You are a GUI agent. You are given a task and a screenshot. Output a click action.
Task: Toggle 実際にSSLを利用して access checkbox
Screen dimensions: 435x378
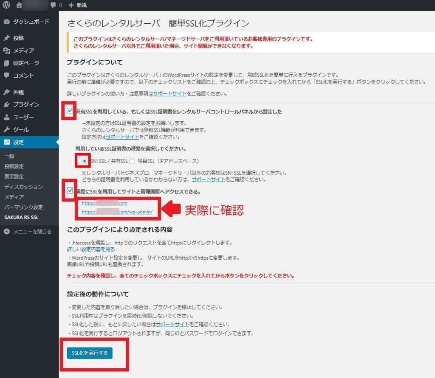70,190
